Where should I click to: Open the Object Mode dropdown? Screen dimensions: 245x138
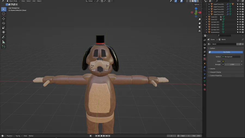pyautogui.click(x=13, y=1)
